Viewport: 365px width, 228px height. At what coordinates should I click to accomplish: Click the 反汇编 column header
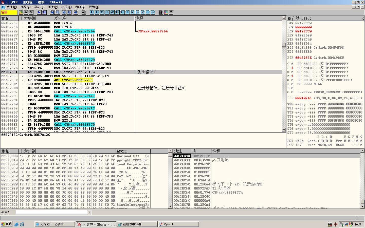[x=94, y=18]
